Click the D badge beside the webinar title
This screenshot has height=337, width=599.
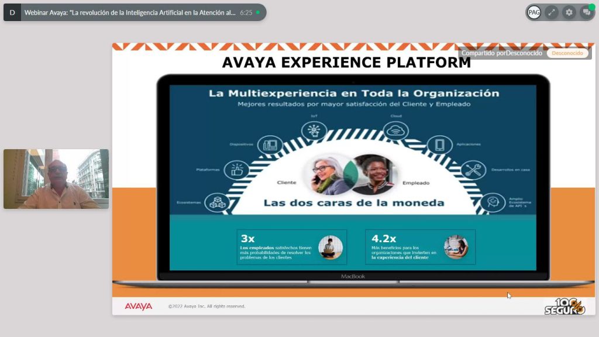pyautogui.click(x=12, y=13)
